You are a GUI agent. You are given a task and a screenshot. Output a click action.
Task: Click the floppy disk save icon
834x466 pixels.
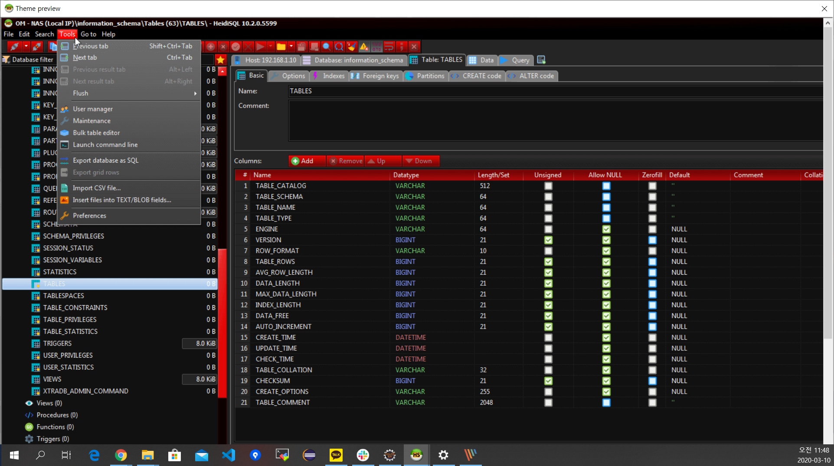click(x=302, y=46)
